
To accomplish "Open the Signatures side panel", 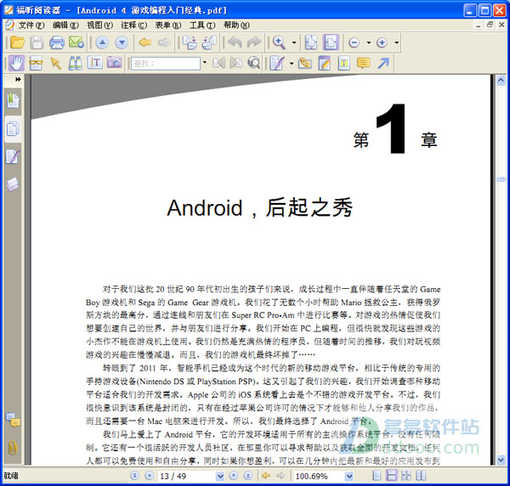I will (13, 156).
